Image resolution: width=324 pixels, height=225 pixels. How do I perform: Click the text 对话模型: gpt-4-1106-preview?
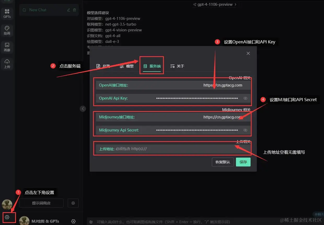[114, 19]
